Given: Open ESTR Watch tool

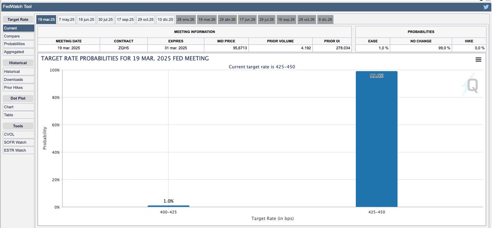Looking at the screenshot, I should coord(18,150).
